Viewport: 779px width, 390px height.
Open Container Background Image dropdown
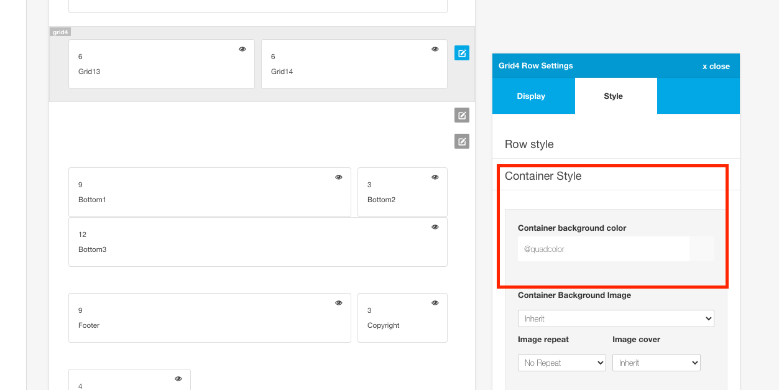click(x=615, y=318)
